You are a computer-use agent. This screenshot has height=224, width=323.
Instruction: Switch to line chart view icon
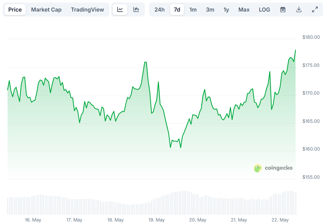coord(120,9)
